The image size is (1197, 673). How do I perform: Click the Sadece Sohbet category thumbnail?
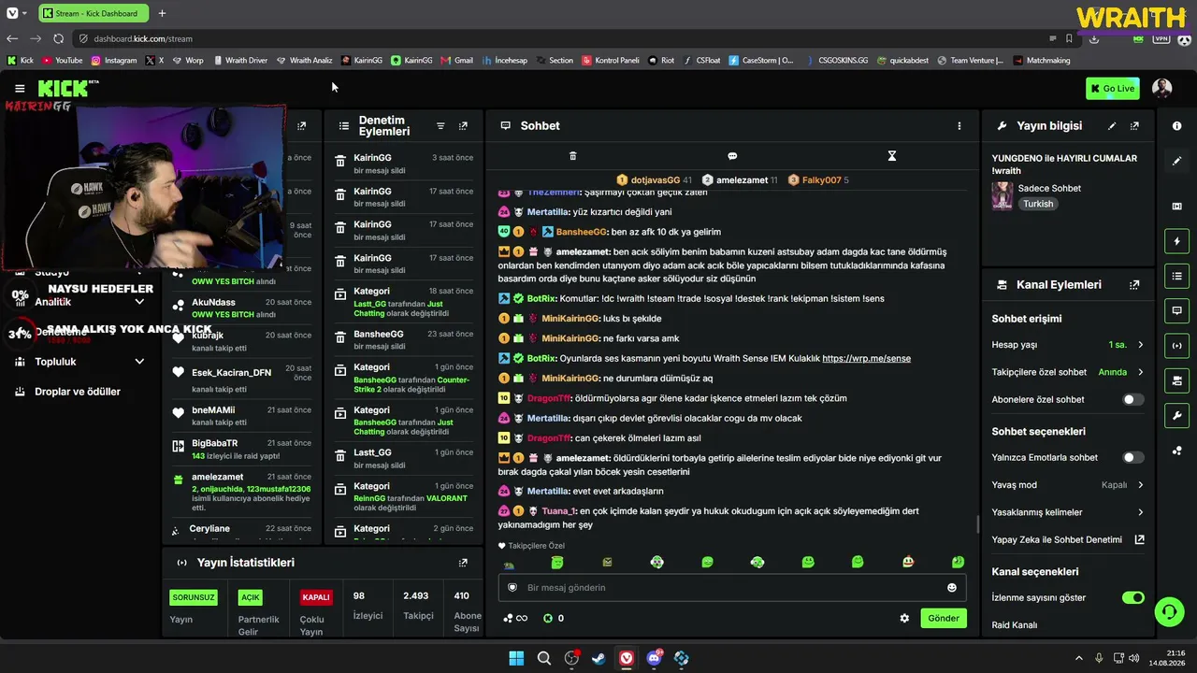(1002, 196)
